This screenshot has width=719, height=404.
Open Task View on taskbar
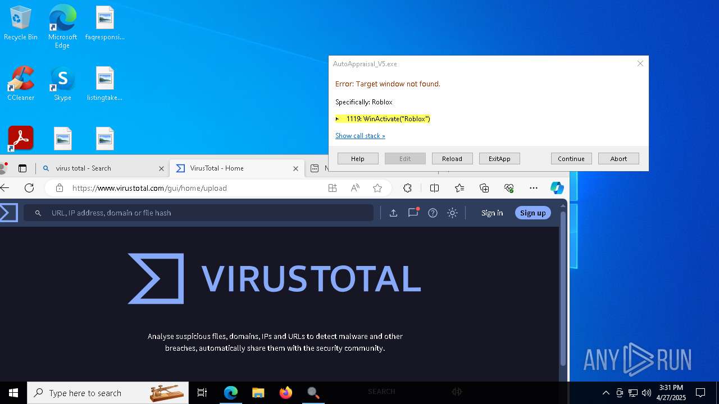tap(202, 393)
